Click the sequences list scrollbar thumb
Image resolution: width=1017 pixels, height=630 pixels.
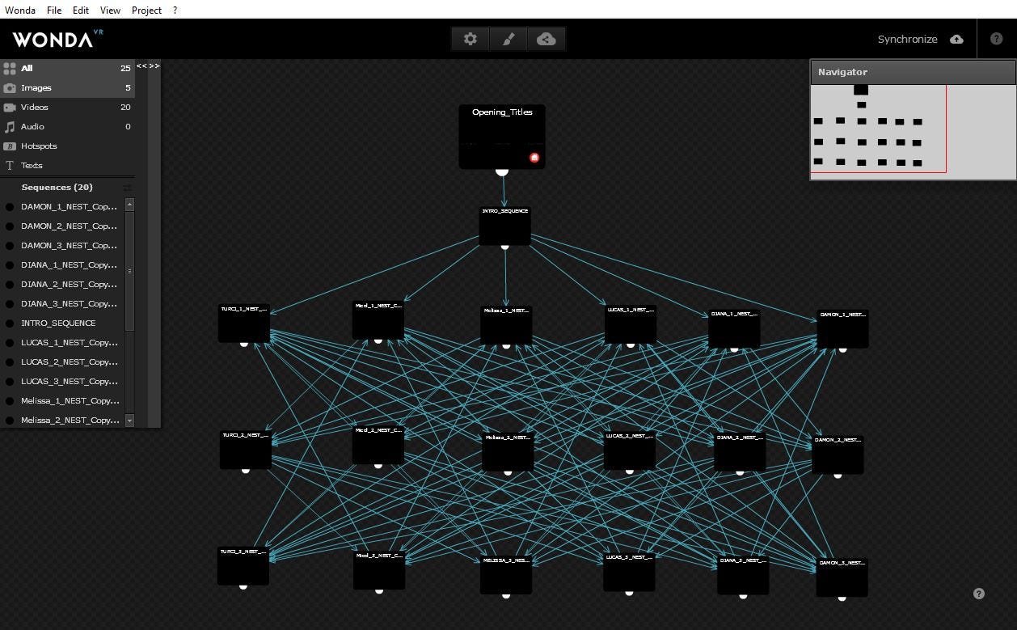[129, 271]
